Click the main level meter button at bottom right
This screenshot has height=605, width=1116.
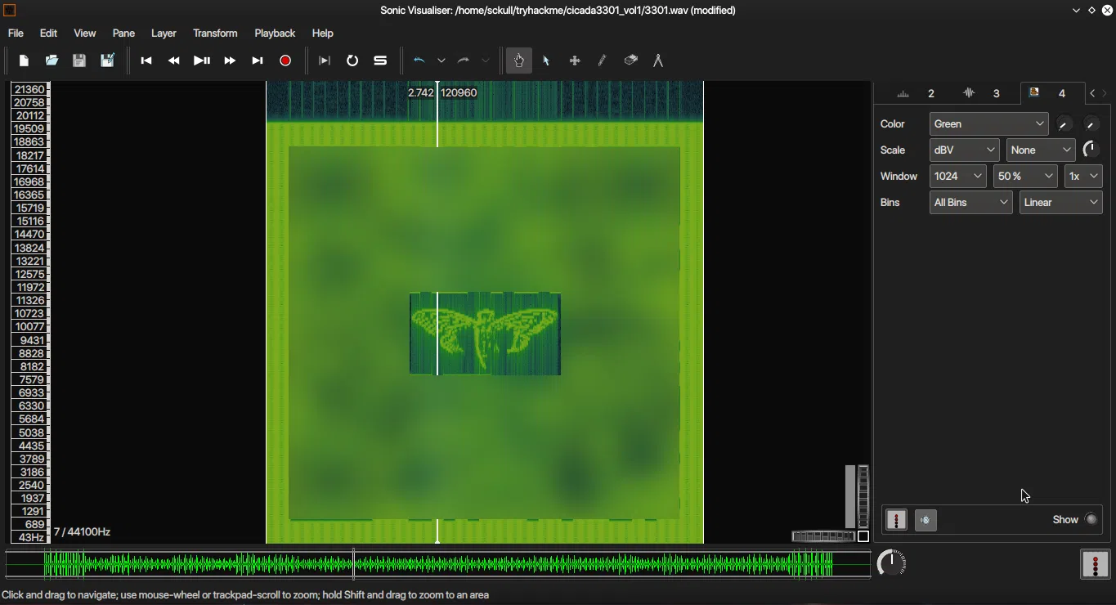coord(1096,564)
